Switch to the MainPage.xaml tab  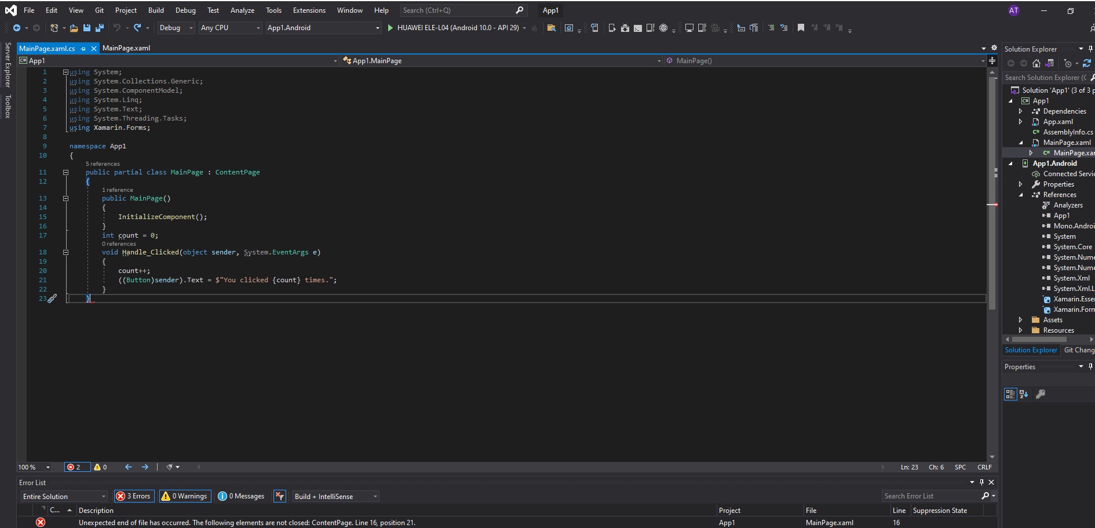tap(126, 48)
